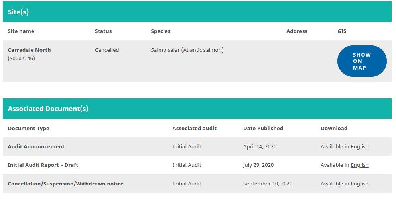The width and height of the screenshot is (396, 205).
Task: Click the Download column header
Action: [x=334, y=129]
